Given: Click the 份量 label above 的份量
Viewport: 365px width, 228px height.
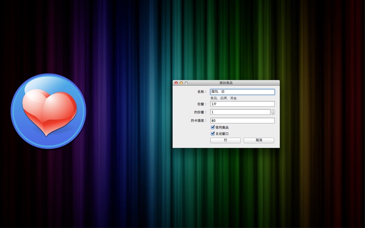Looking at the screenshot, I should point(202,104).
